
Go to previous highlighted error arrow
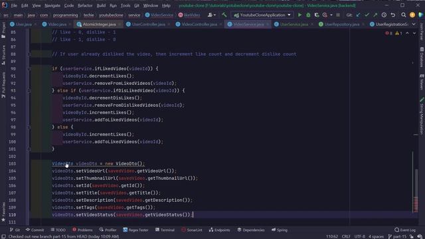[407, 33]
